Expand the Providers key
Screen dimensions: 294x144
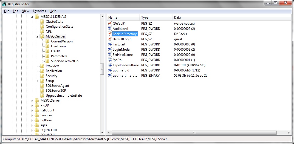[38, 66]
